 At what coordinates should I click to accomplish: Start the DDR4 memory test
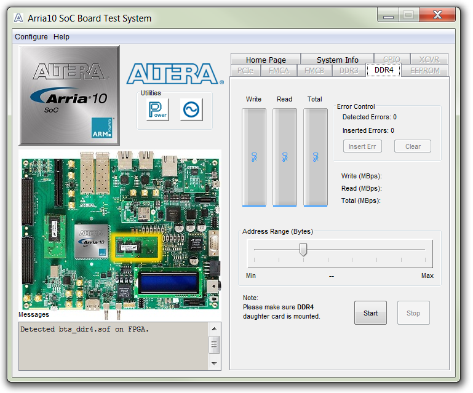[x=370, y=313]
